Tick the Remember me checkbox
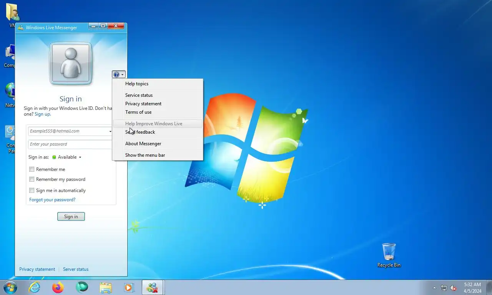Viewport: 492px width, 295px height. coord(32,169)
